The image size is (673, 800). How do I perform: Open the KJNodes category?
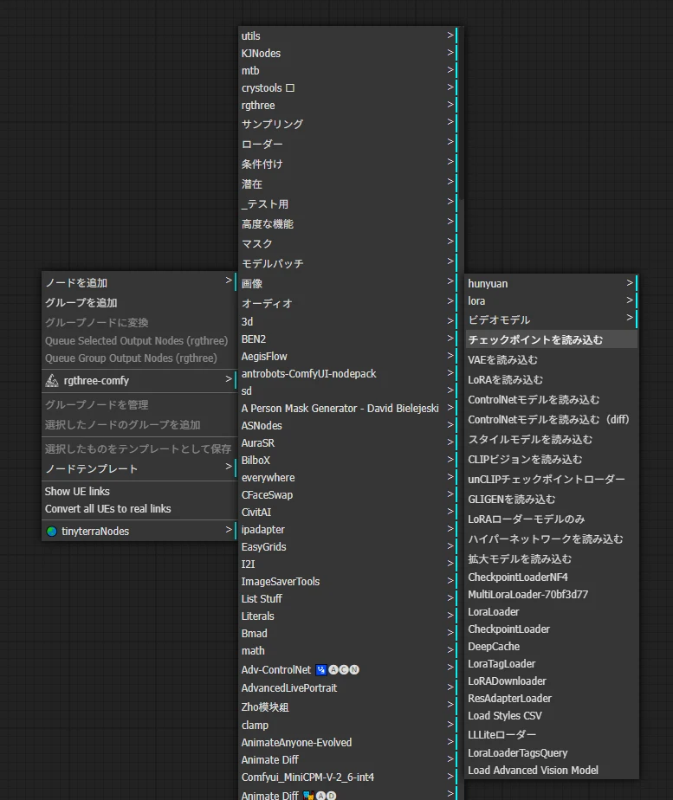click(261, 54)
